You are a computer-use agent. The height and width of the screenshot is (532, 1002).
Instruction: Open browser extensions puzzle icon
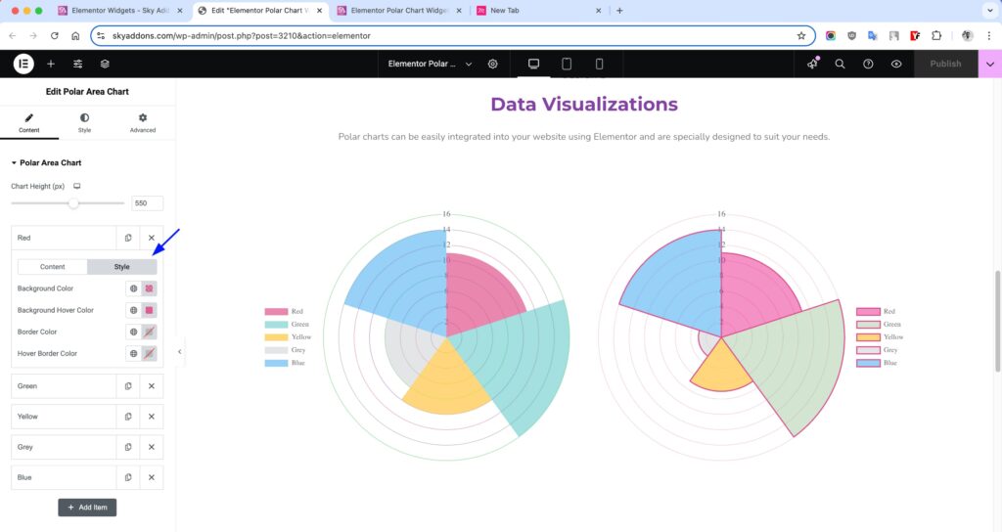tap(936, 36)
